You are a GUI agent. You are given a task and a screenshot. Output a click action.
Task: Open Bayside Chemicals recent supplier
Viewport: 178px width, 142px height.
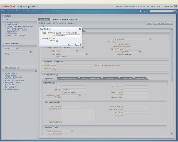coord(11,73)
